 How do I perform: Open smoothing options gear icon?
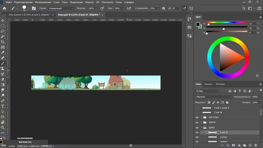(164, 8)
